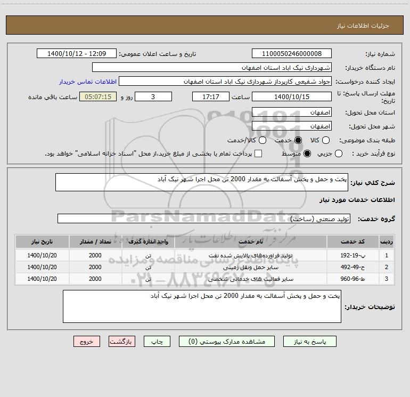The height and width of the screenshot is (397, 410).
Task: Click the remaining days field showing 3
Action: point(153,96)
